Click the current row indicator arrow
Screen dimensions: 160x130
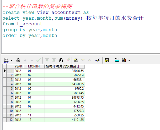pyautogui.click(x=5, y=71)
